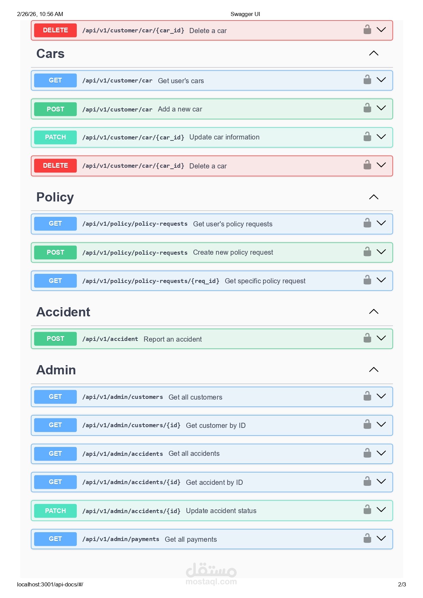Image resolution: width=423 pixels, height=598 pixels.
Task: Click lock icon on Get all customers row
Action: tap(367, 396)
